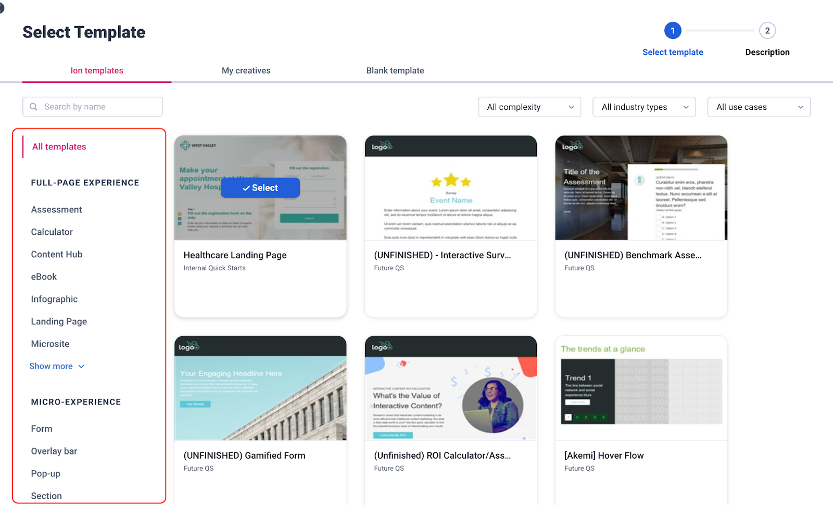This screenshot has width=833, height=505.
Task: Click (Unfinished) ROI Calculator/Ass... title
Action: coord(443,456)
